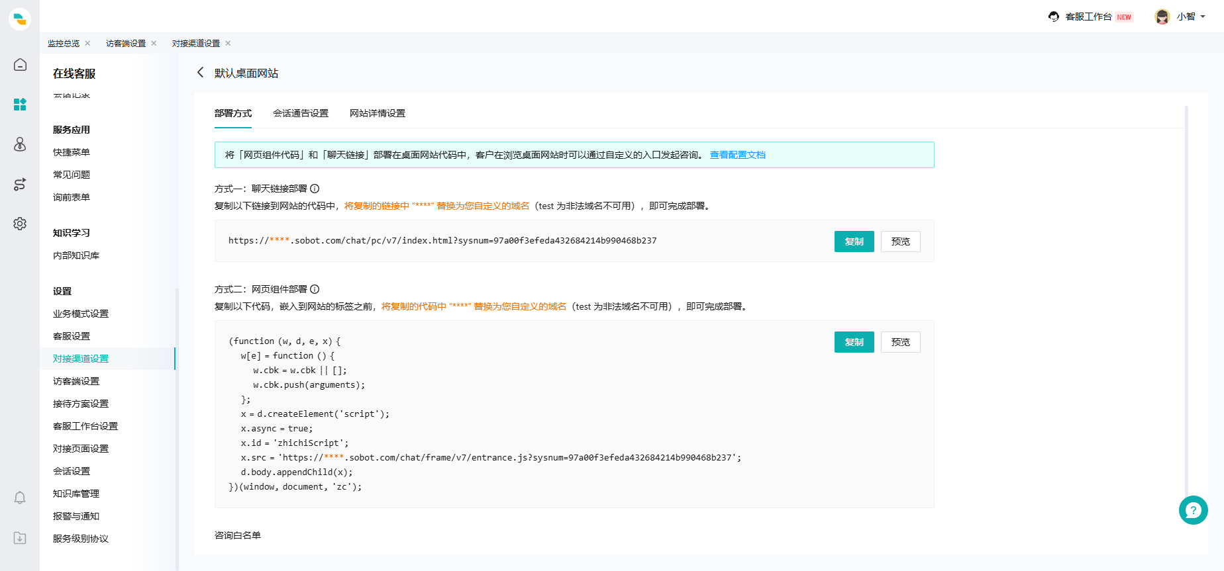
Task: Preview the web component code deployment
Action: pyautogui.click(x=900, y=342)
